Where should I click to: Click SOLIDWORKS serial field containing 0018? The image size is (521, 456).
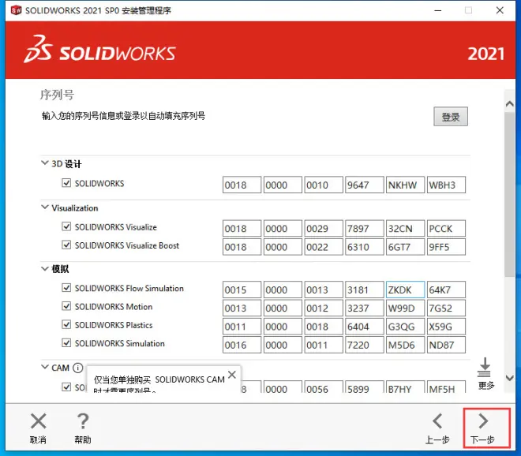coord(242,185)
